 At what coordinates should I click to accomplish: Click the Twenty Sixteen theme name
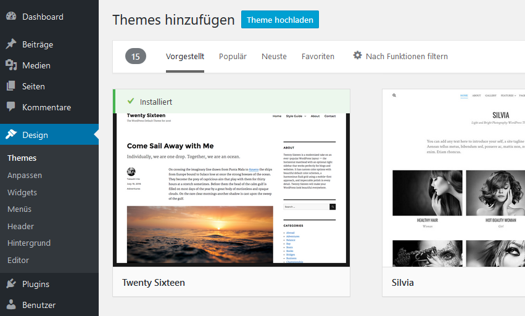154,283
